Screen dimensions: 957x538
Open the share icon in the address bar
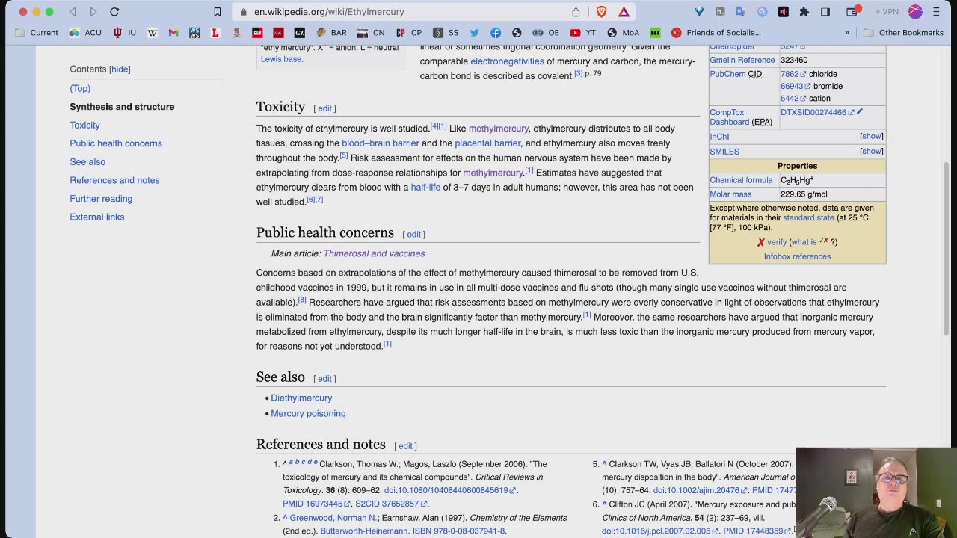(576, 12)
